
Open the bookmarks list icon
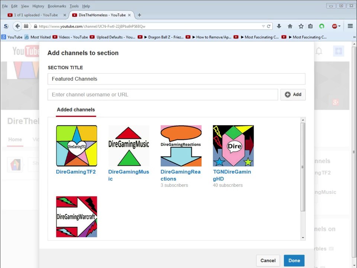point(310,26)
